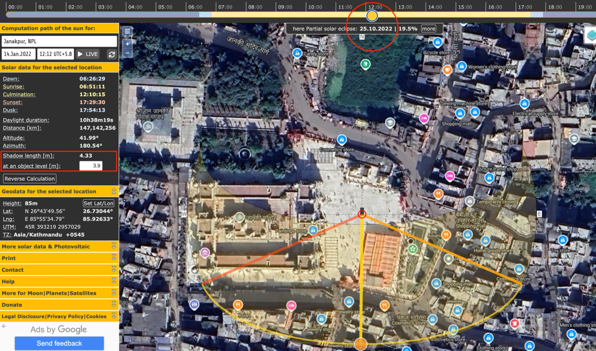Screen dimensions: 596x351
Task: Jump to 06:00 on the timeline
Action: pos(195,7)
